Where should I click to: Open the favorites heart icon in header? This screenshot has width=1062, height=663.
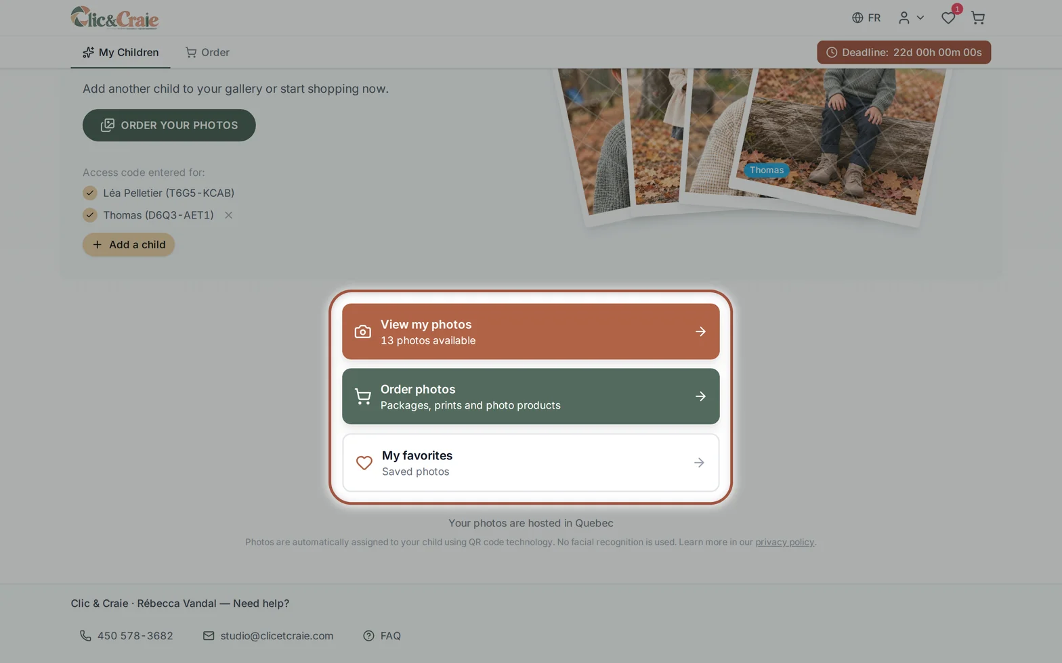(x=948, y=18)
